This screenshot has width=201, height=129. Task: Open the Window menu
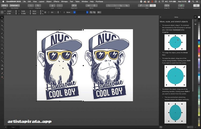tap(85, 2)
